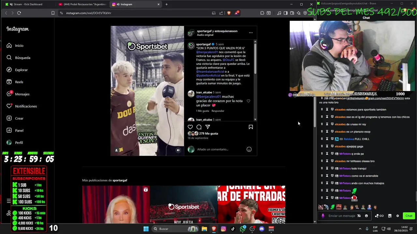Toggle reel audio mute speaker

[178, 150]
